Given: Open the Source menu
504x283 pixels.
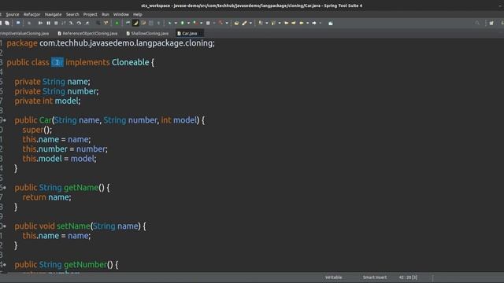Looking at the screenshot, I should [x=13, y=14].
